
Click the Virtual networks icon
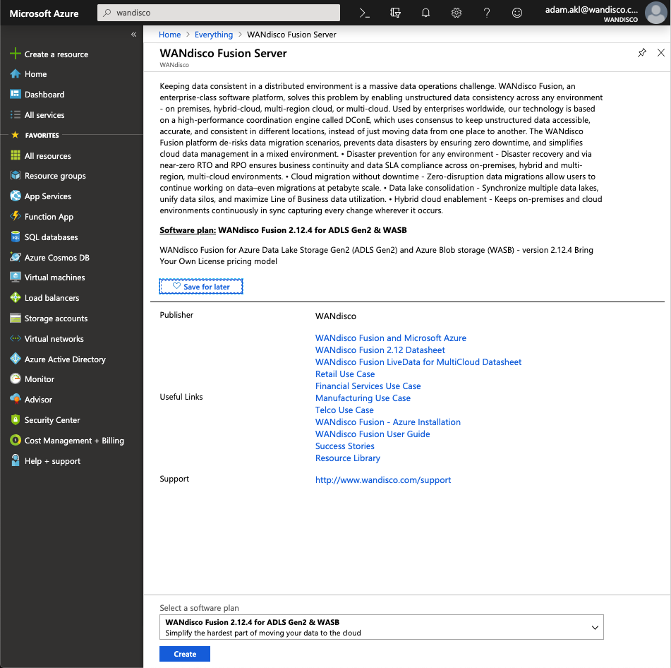[x=15, y=338]
